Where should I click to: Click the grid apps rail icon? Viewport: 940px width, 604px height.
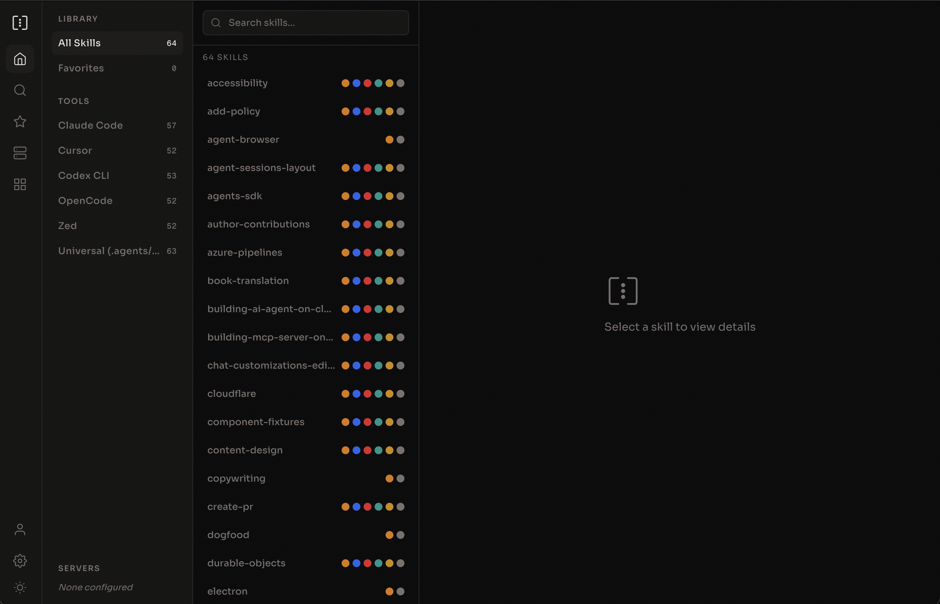(20, 184)
